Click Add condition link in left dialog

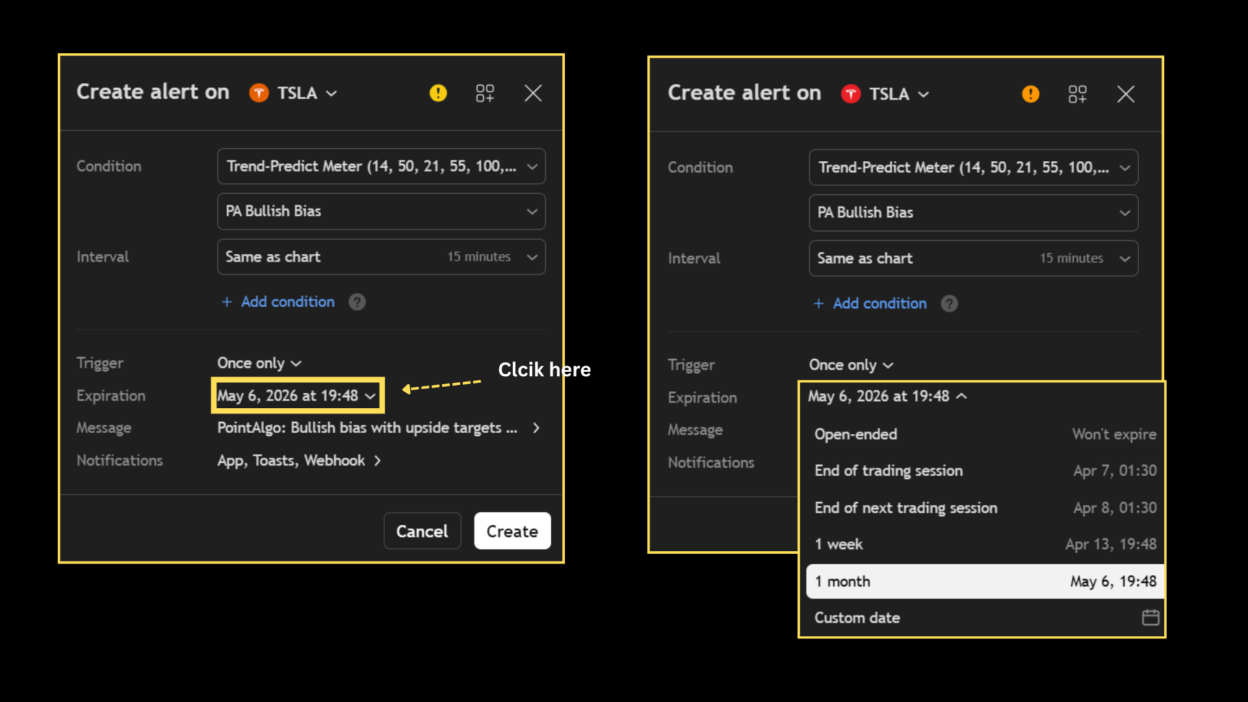click(x=287, y=302)
